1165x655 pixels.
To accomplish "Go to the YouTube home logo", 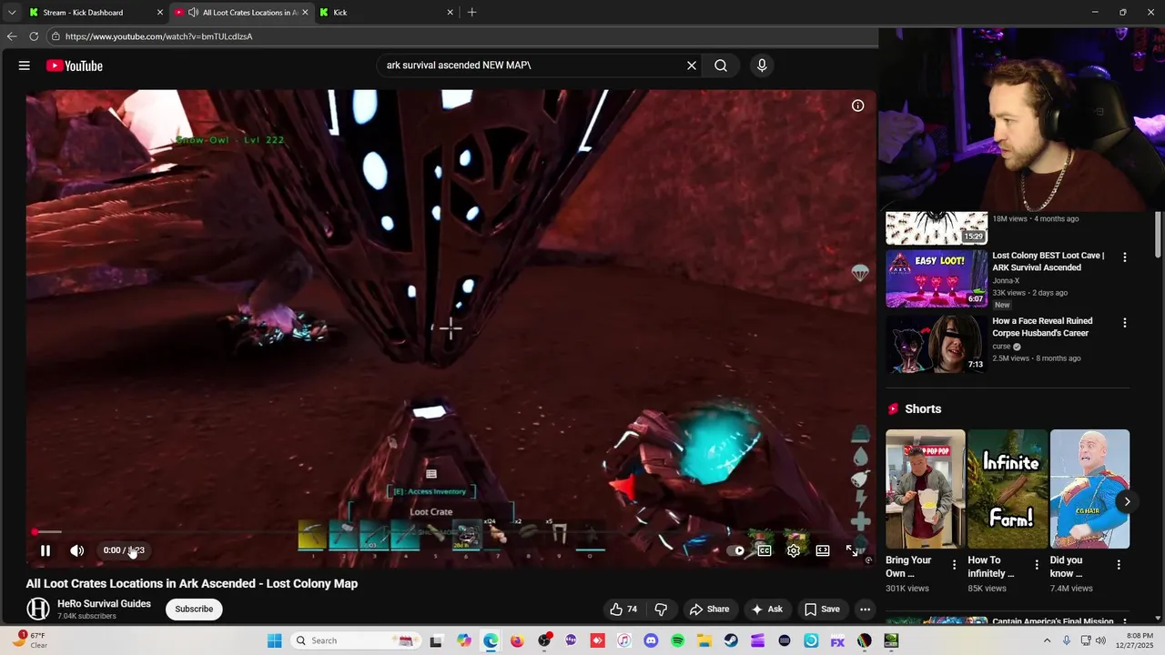I will [x=75, y=65].
